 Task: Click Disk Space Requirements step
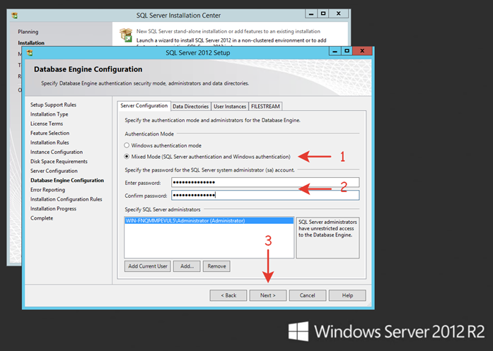59,161
